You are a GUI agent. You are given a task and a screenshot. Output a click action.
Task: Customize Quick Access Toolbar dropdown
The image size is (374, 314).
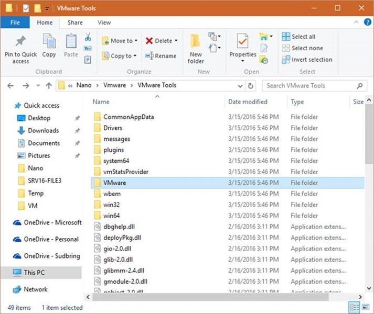pyautogui.click(x=47, y=9)
